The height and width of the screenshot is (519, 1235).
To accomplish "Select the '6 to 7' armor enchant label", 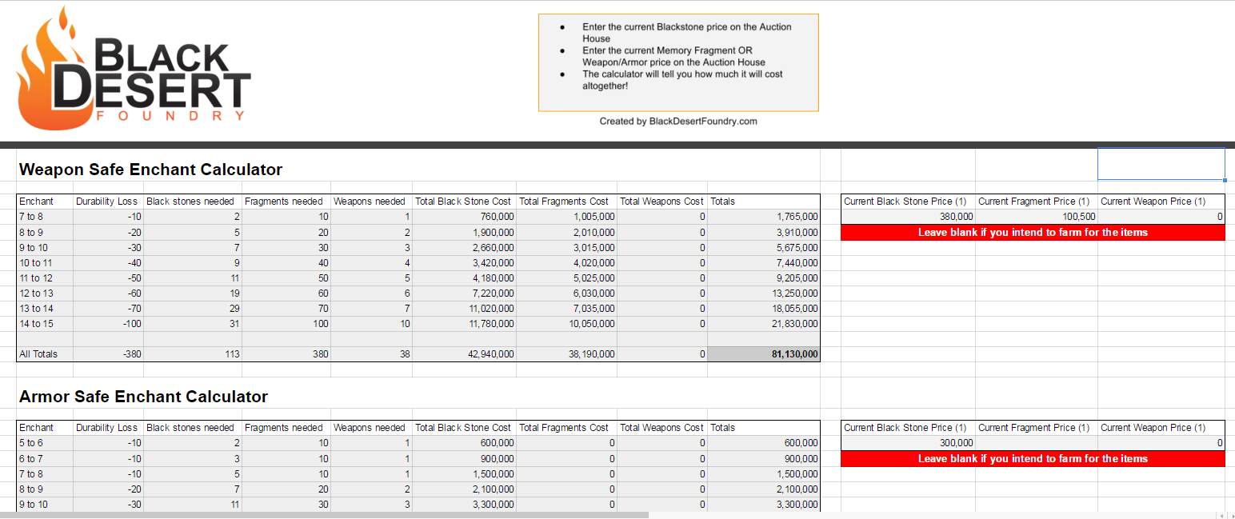I will (x=45, y=459).
